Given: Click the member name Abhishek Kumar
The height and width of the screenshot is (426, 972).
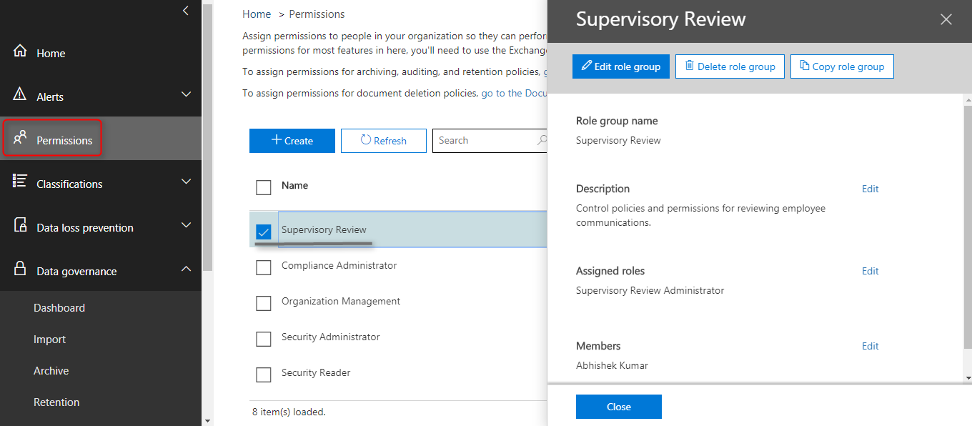Looking at the screenshot, I should (612, 365).
